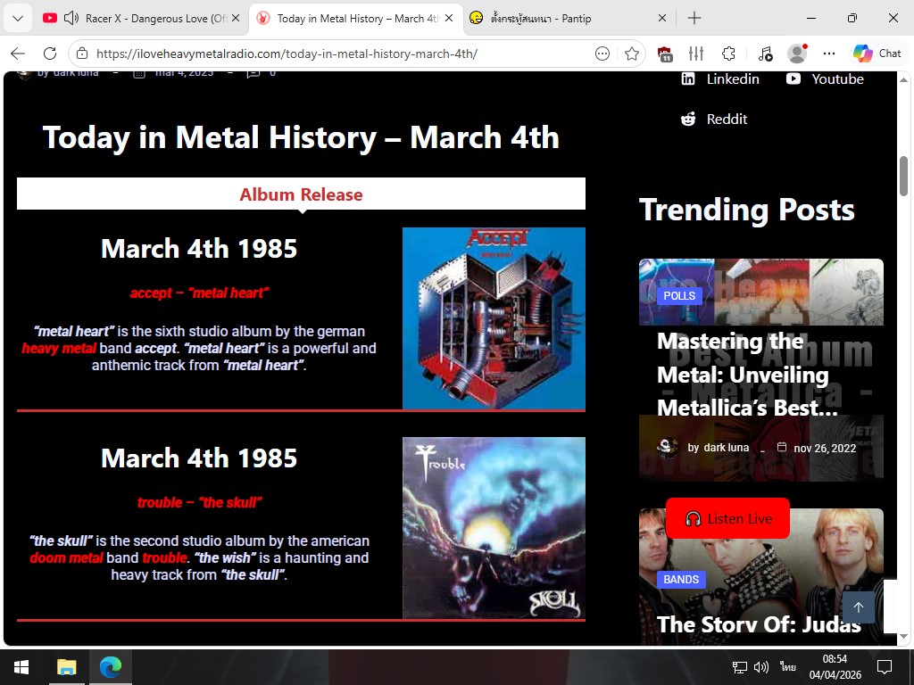The image size is (914, 685).
Task: Close the Racer X YouTube tab
Action: tap(236, 18)
